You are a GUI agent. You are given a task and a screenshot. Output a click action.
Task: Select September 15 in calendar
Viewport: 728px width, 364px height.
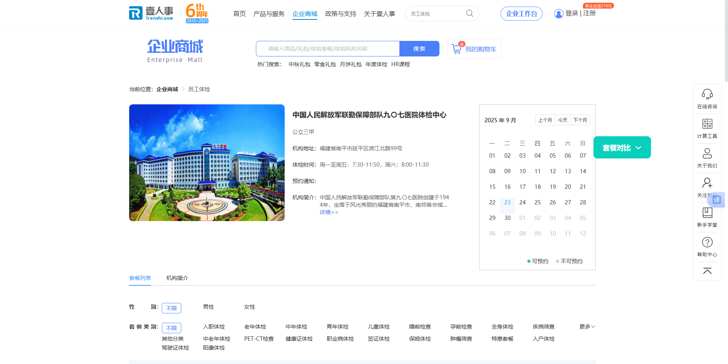(x=492, y=187)
